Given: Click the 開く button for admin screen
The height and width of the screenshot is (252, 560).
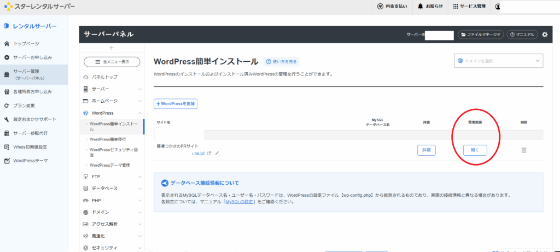Looking at the screenshot, I should [475, 150].
